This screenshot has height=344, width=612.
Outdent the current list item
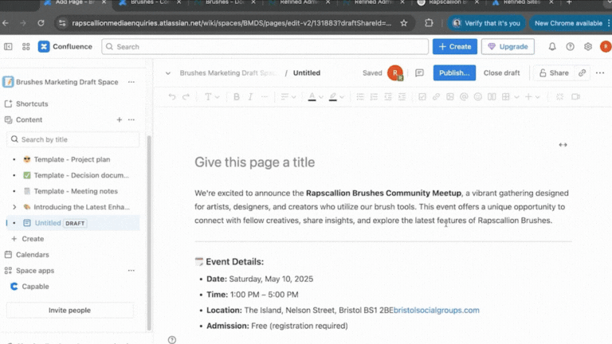(388, 96)
